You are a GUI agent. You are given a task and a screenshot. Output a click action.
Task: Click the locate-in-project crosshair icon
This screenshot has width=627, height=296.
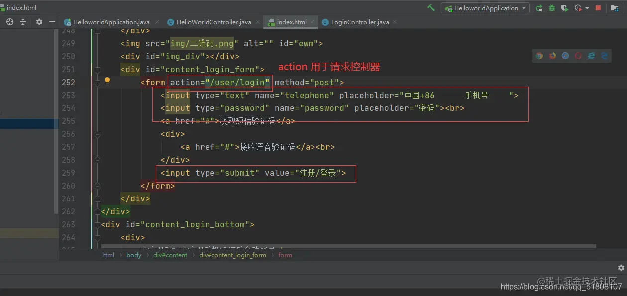tap(10, 22)
